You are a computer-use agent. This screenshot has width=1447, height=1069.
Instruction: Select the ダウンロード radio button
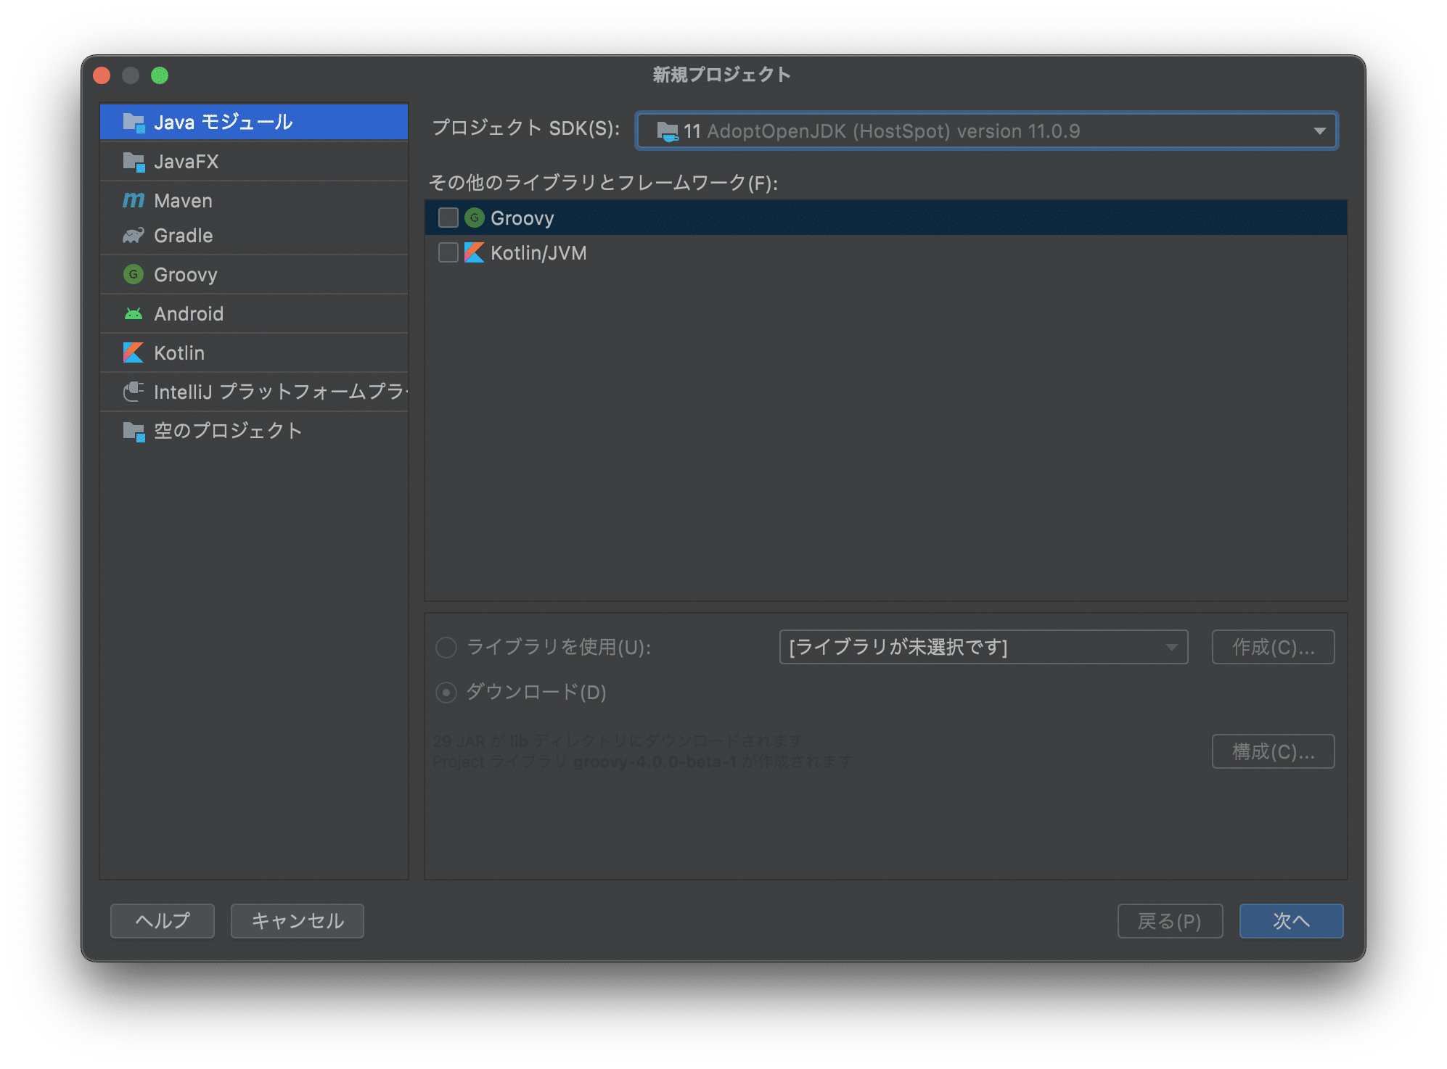(x=446, y=692)
